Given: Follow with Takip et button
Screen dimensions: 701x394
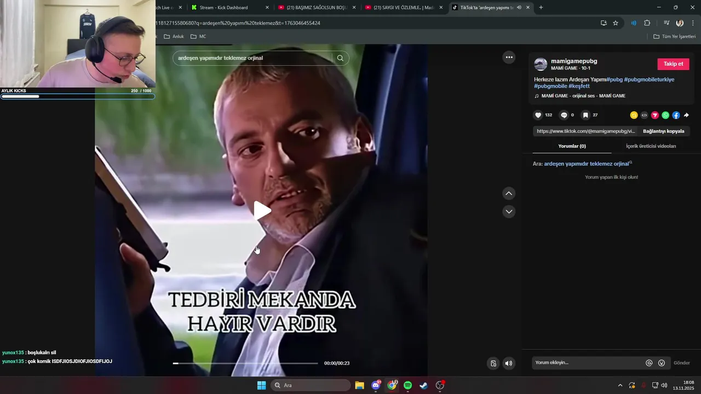Looking at the screenshot, I should tap(673, 64).
